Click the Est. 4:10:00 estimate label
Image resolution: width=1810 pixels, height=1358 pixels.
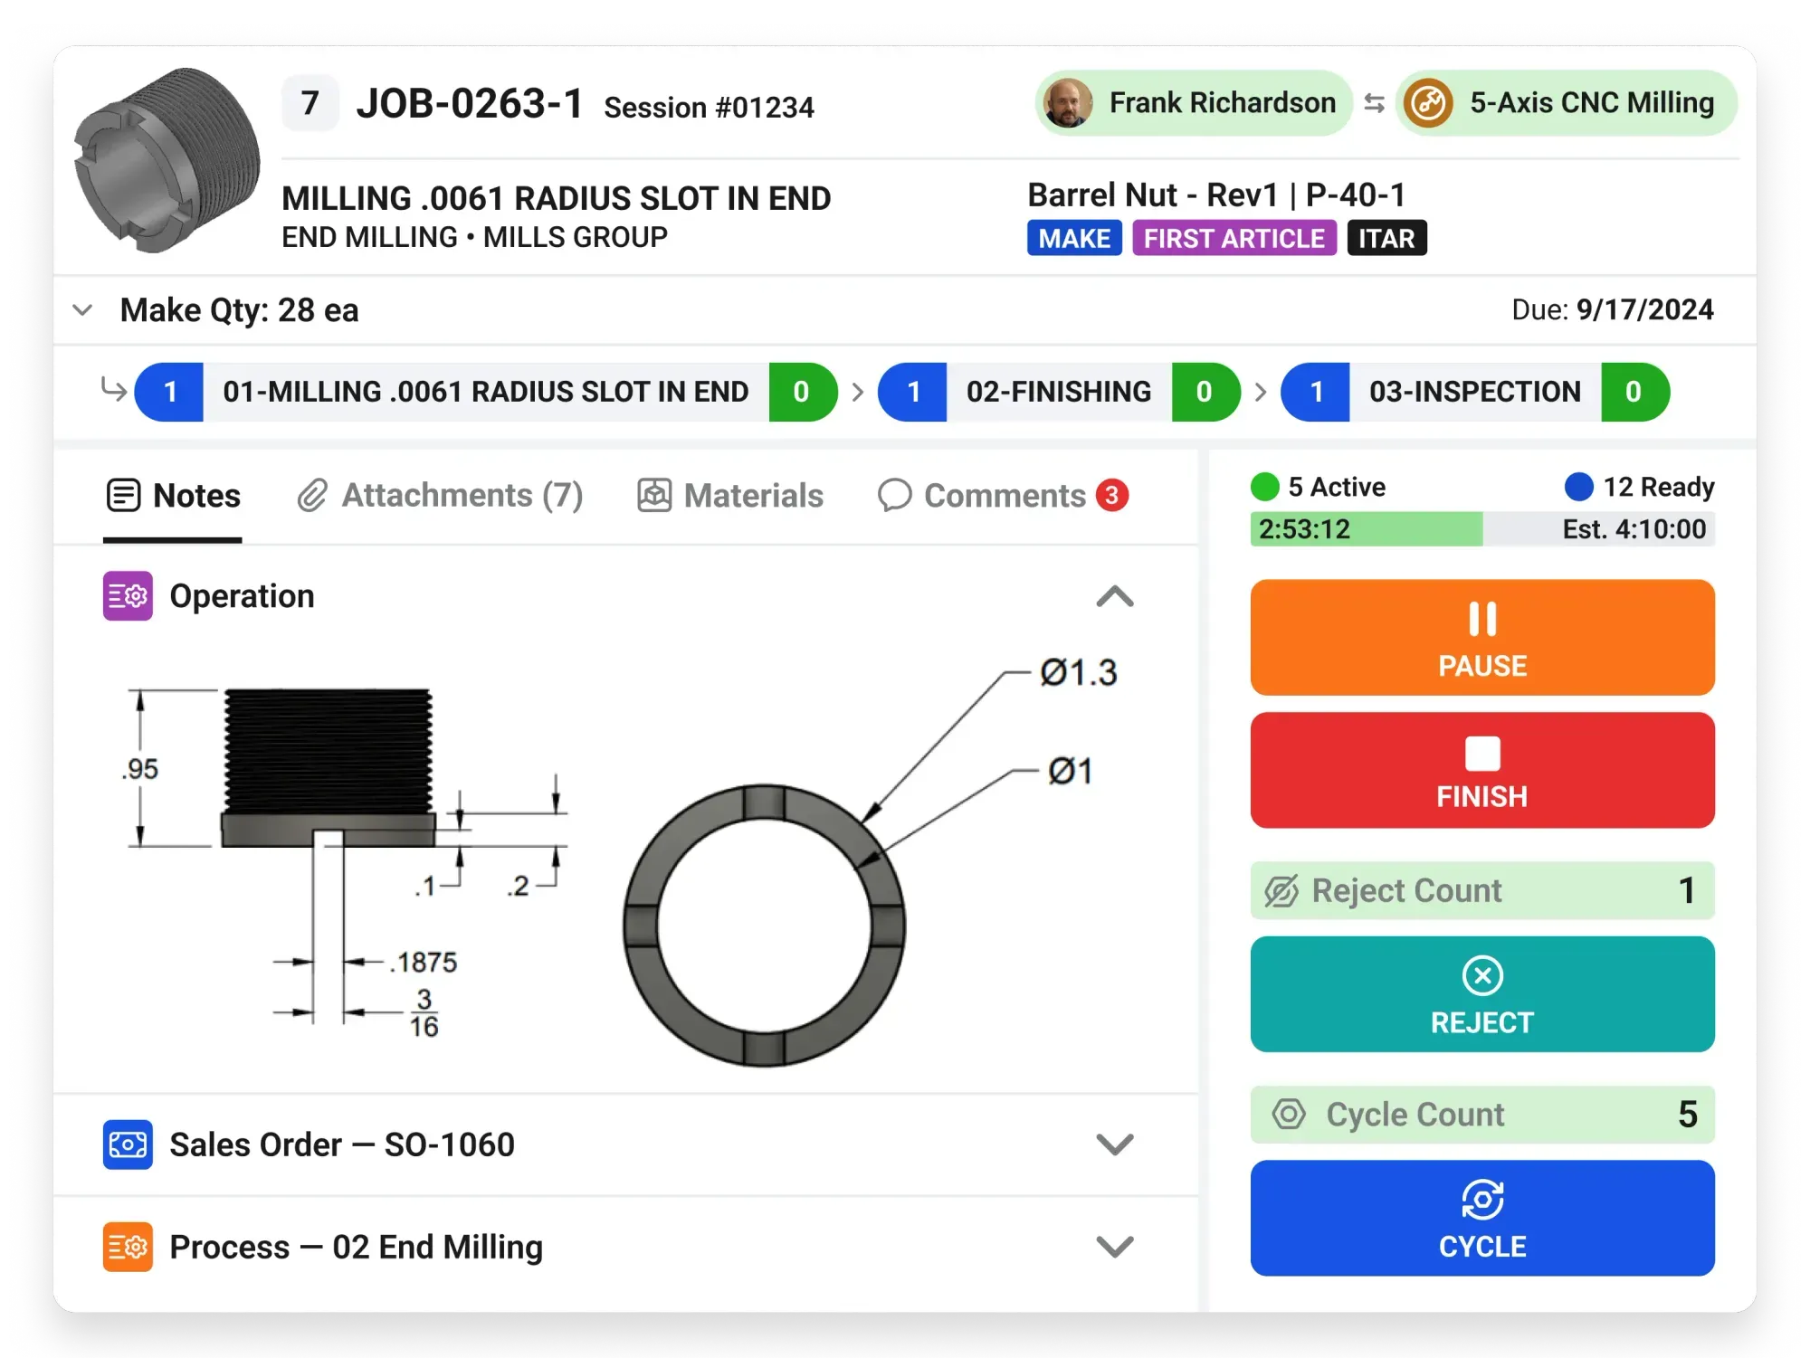pos(1634,529)
